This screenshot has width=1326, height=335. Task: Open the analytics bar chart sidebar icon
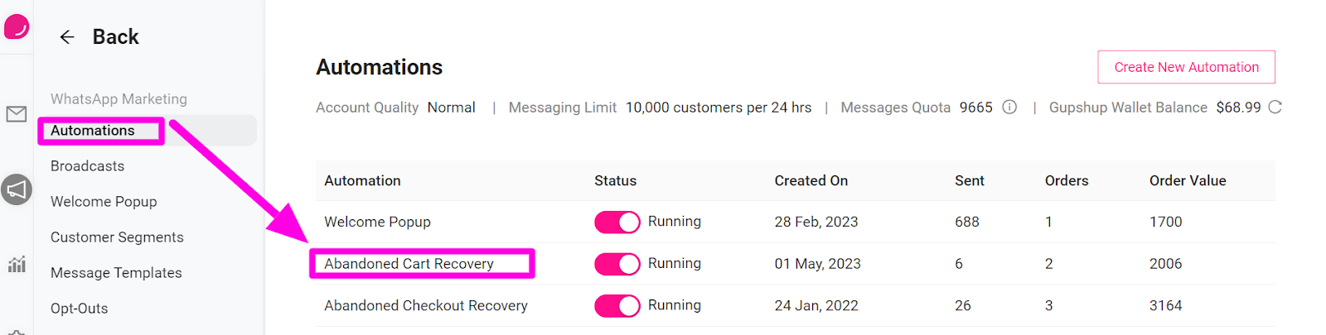[17, 265]
